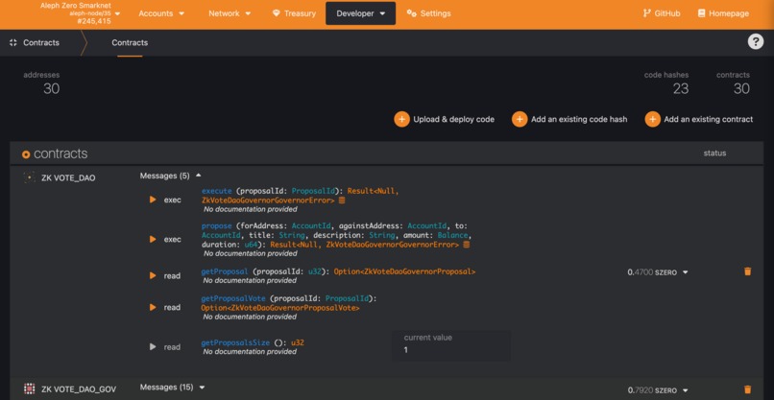Screen dimensions: 774x400
Task: Click the getProposalVote message name
Action: pos(233,298)
